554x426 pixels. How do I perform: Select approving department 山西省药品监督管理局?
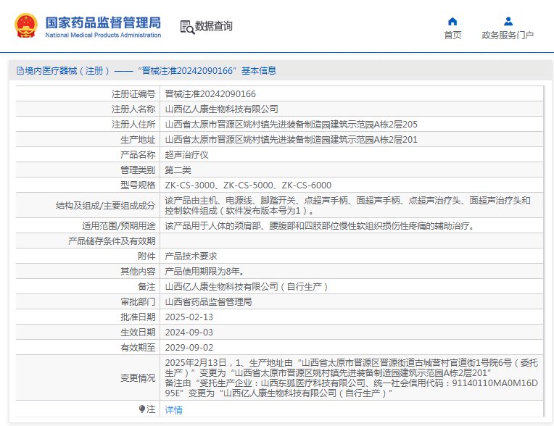[208, 301]
